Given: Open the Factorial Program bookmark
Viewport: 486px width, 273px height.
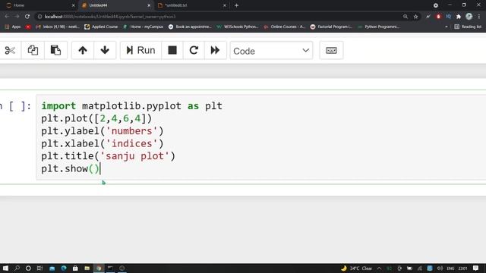Looking at the screenshot, I should point(331,27).
